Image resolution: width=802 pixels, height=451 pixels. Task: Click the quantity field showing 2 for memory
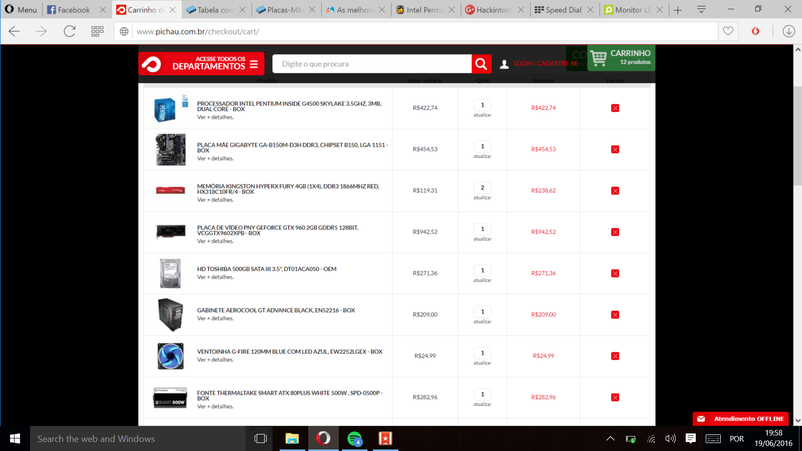[x=482, y=187]
